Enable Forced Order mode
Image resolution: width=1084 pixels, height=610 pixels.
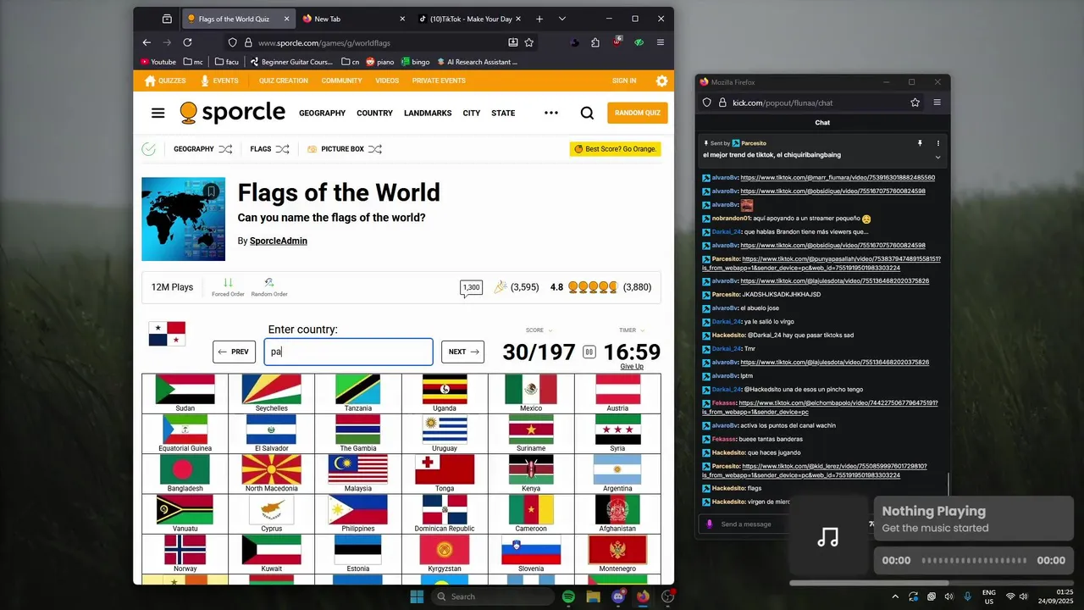tap(228, 287)
